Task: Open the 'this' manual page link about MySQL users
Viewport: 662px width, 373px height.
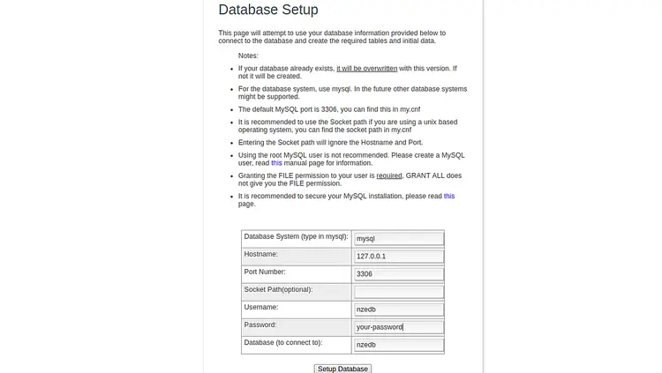Action: coord(276,163)
